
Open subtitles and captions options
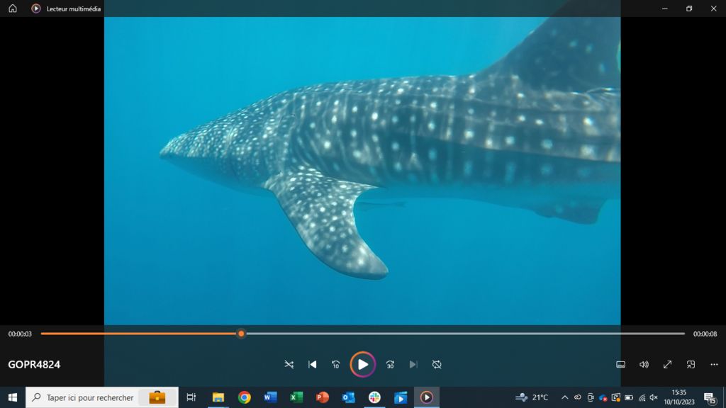620,364
